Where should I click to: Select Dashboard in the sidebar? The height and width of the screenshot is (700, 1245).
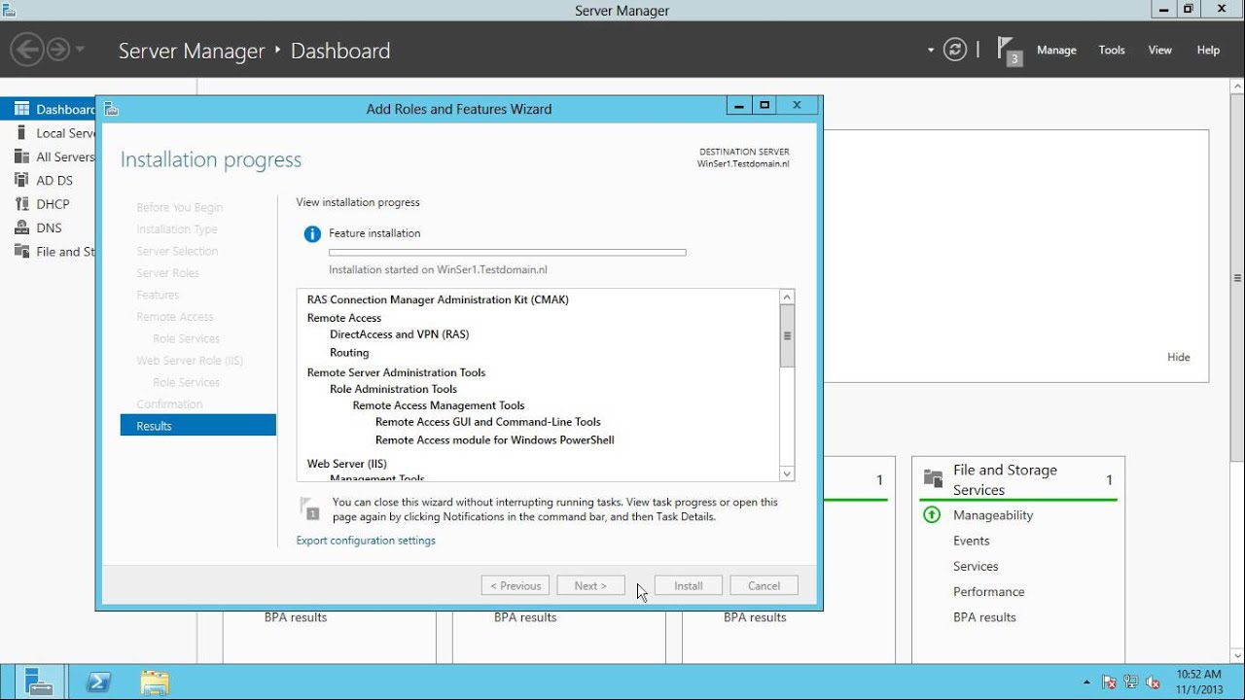click(49, 109)
